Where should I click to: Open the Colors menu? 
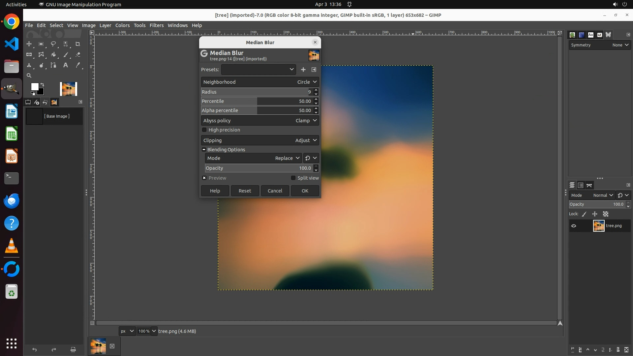pyautogui.click(x=122, y=25)
